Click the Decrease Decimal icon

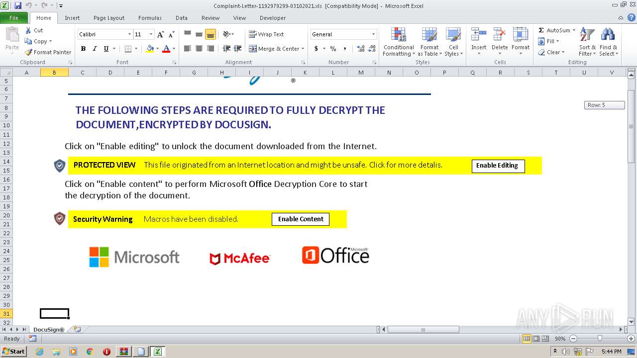(x=372, y=49)
